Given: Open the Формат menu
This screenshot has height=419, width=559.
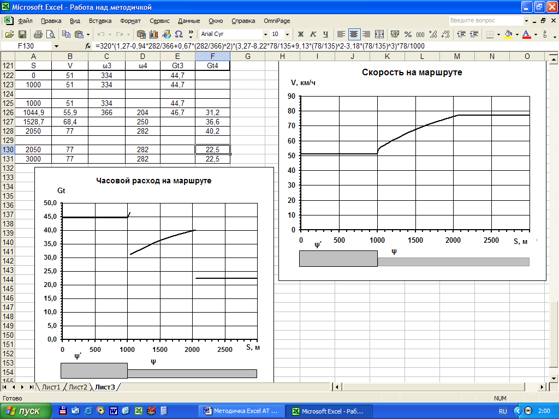Looking at the screenshot, I should pyautogui.click(x=130, y=21).
